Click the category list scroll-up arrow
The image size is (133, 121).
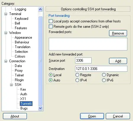40,9
